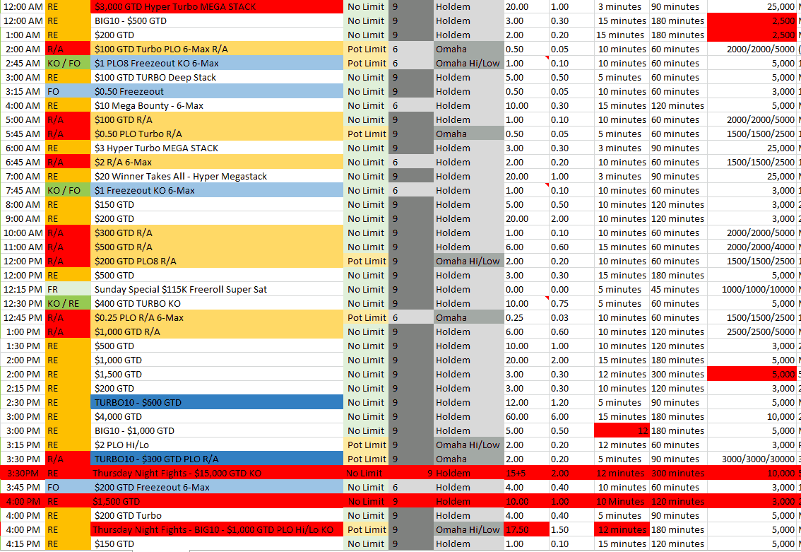Click the 'BIG10 - $500 GTD' cell
This screenshot has height=552, width=801.
click(x=217, y=21)
